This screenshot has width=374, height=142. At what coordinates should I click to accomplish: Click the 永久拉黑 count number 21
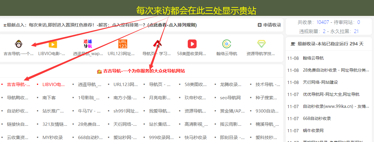pyautogui.click(x=356, y=31)
